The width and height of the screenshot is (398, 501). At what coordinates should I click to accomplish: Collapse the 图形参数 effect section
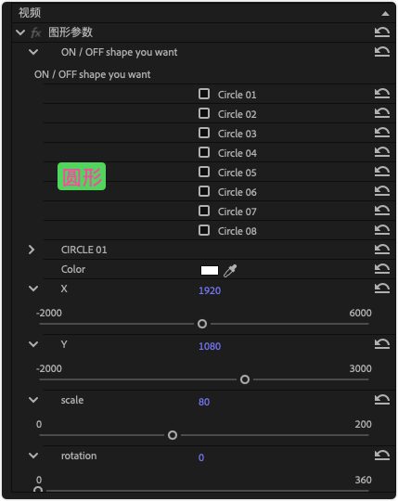click(20, 32)
